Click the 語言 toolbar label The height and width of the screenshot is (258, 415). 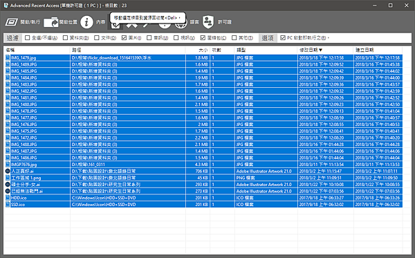(x=194, y=22)
